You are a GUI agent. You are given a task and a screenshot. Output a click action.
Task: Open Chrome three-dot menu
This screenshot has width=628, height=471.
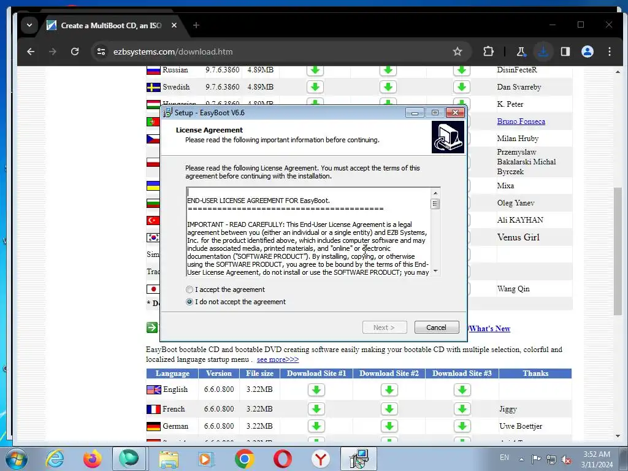tap(609, 52)
